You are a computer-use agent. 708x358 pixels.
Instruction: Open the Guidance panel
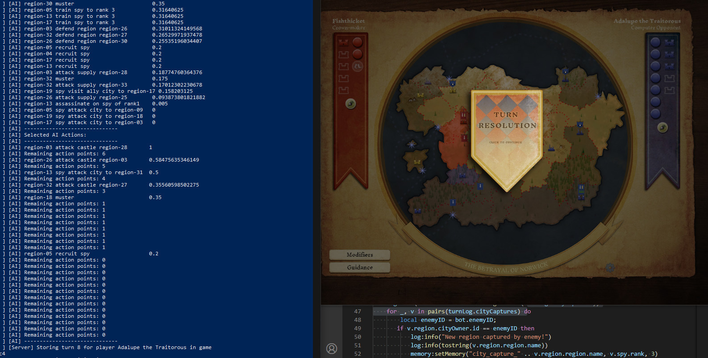pyautogui.click(x=360, y=267)
